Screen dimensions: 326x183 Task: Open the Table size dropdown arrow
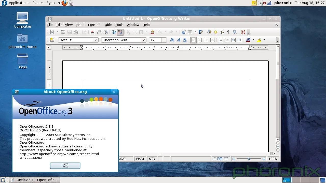(x=195, y=32)
